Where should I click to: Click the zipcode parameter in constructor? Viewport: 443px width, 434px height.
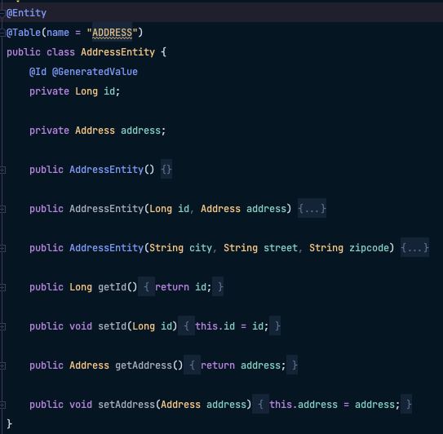pyautogui.click(x=369, y=248)
